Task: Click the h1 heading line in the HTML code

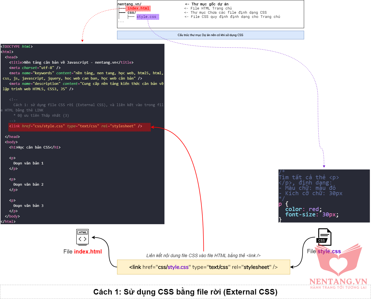Action: [x=35, y=147]
